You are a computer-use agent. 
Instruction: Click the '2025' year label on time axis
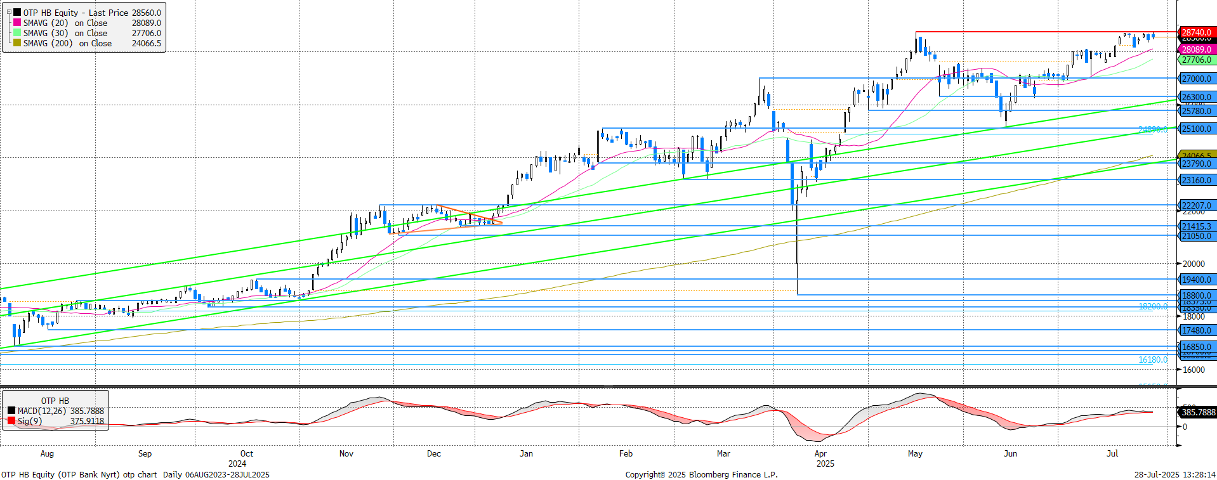pyautogui.click(x=825, y=464)
